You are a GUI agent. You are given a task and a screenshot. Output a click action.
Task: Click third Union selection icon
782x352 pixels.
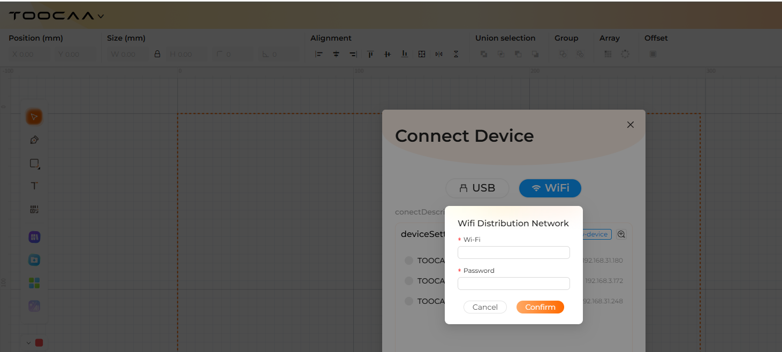(518, 54)
